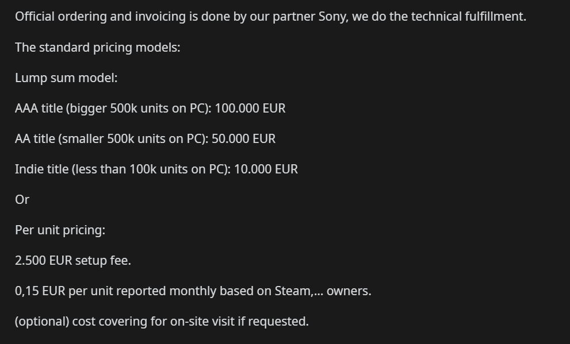570x344 pixels.
Task: Click the standalone 'Or' text
Action: click(22, 200)
